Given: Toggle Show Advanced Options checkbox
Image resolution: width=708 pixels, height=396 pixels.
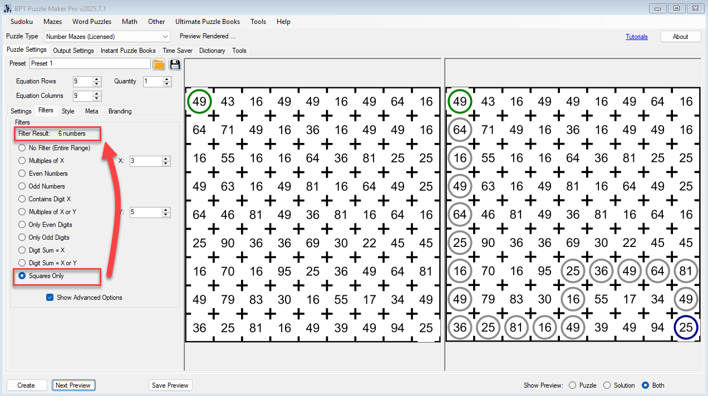Looking at the screenshot, I should (x=50, y=298).
